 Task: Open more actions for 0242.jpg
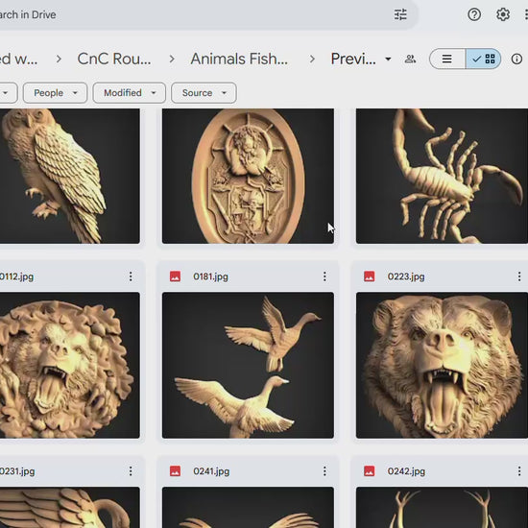coord(519,471)
